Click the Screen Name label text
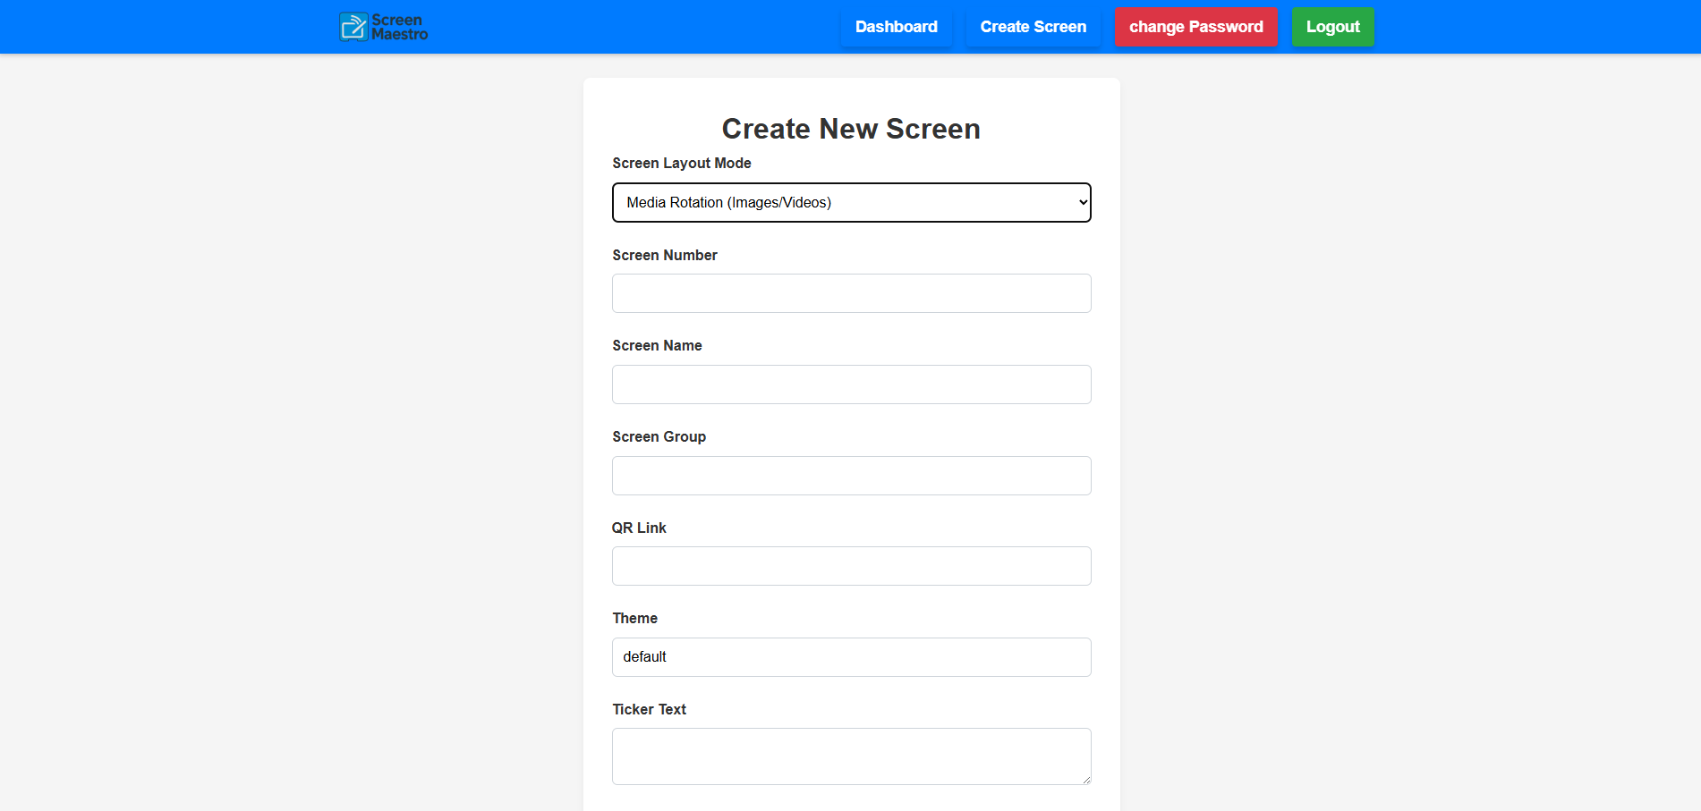This screenshot has height=811, width=1701. [657, 346]
